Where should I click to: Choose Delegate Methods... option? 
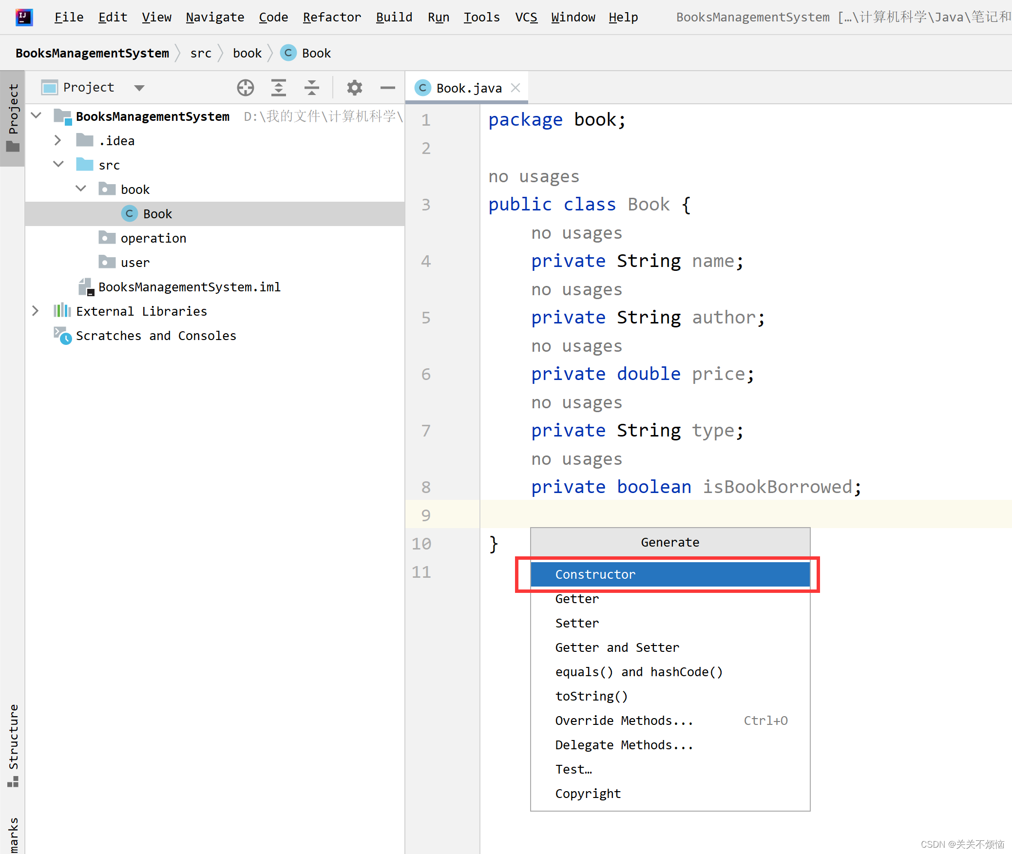(x=670, y=745)
